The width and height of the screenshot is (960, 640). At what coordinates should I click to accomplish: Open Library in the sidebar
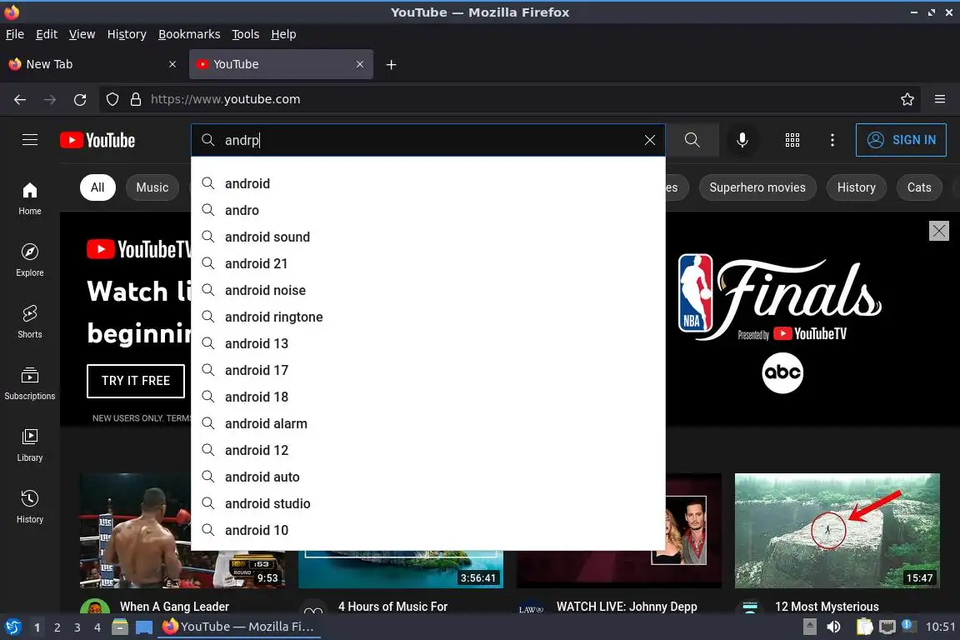point(30,445)
